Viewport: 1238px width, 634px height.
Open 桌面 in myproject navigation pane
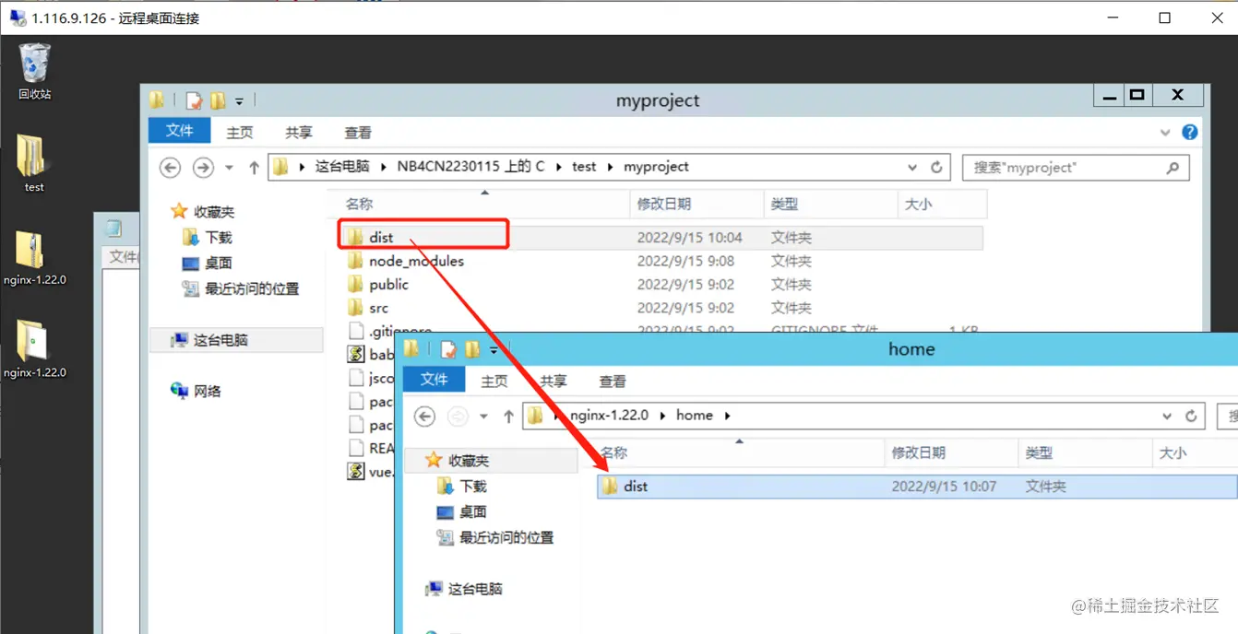[x=208, y=264]
